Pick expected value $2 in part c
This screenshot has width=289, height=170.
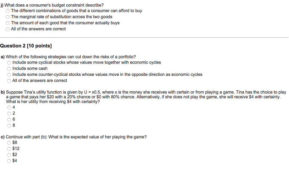[x=9, y=155]
